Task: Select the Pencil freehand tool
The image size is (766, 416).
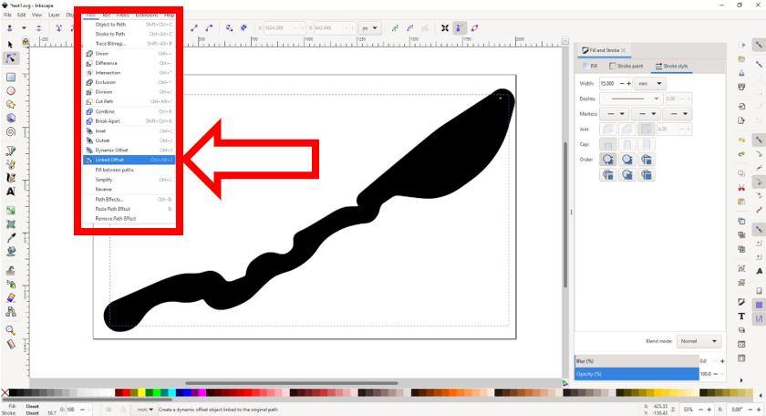Action: click(x=10, y=164)
